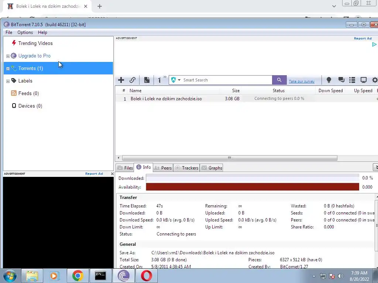
Task: Select Labels in the sidebar
Action: coord(25,81)
